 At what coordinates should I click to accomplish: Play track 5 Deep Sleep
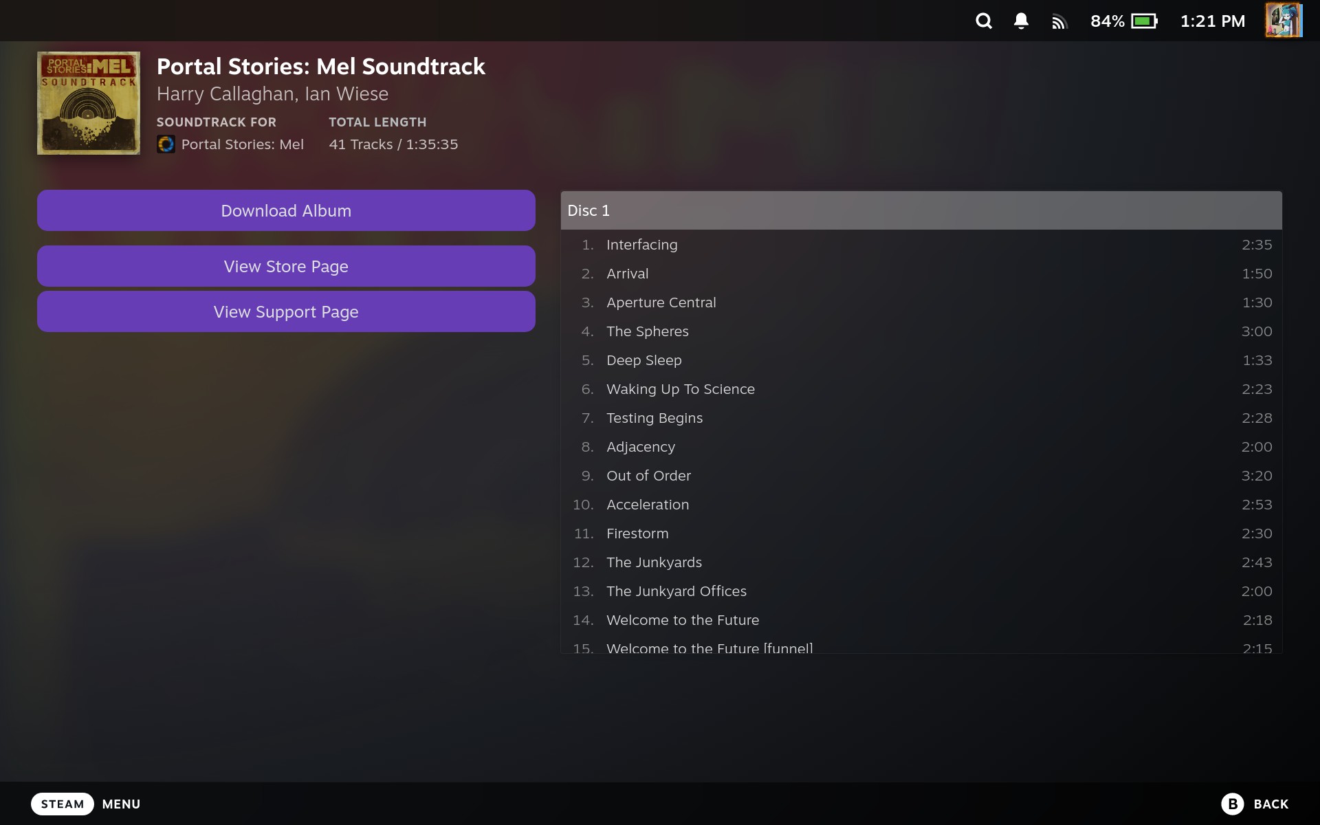click(921, 360)
